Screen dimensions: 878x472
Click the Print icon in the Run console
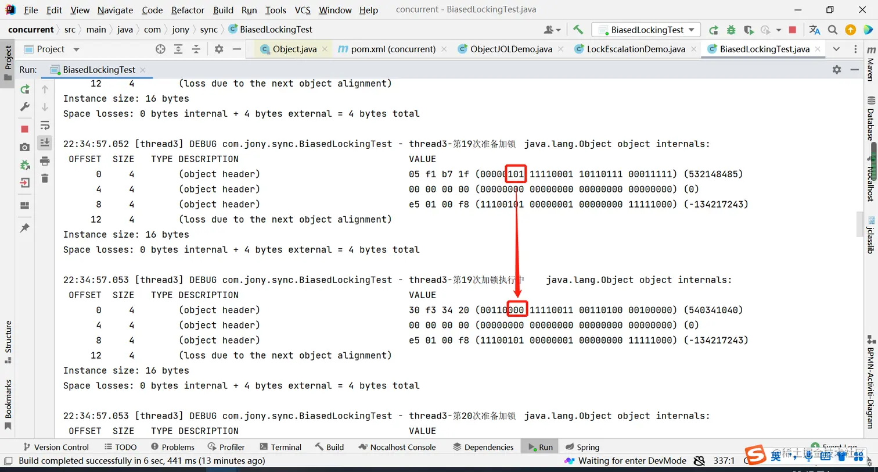tap(45, 160)
